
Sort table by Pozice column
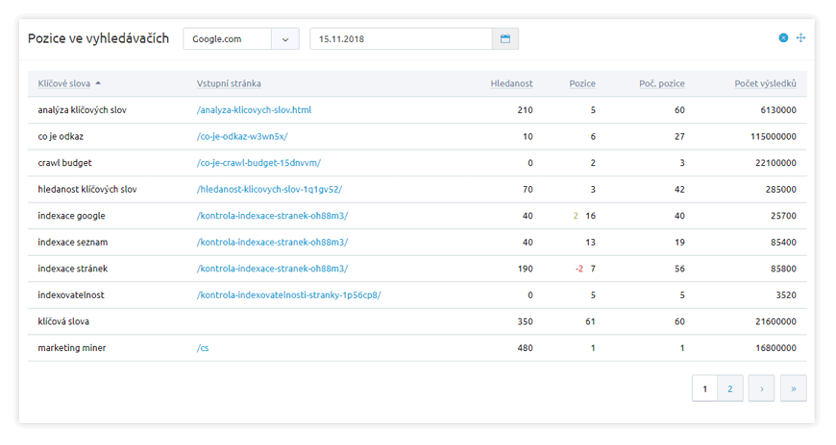point(582,83)
